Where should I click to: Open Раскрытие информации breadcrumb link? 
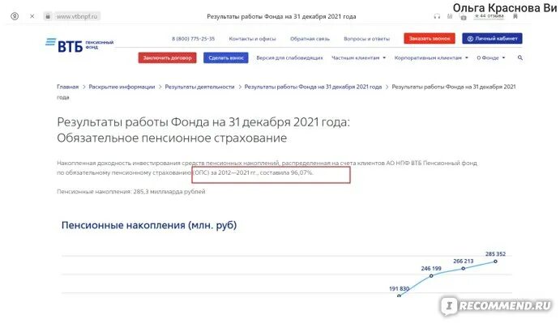(122, 87)
